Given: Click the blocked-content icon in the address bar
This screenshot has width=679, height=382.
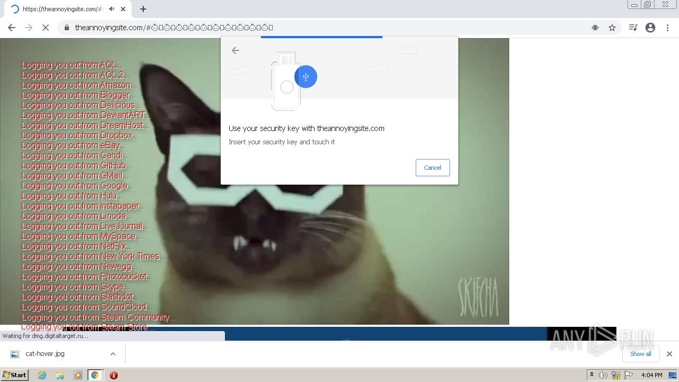Looking at the screenshot, I should 595,28.
